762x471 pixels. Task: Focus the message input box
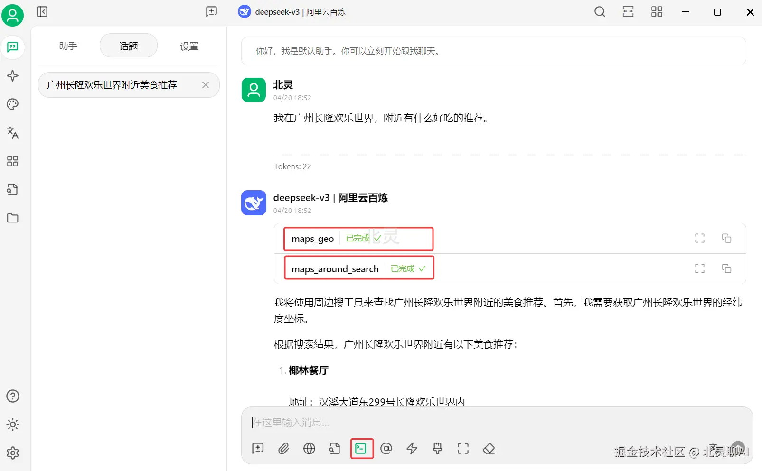pyautogui.click(x=497, y=423)
